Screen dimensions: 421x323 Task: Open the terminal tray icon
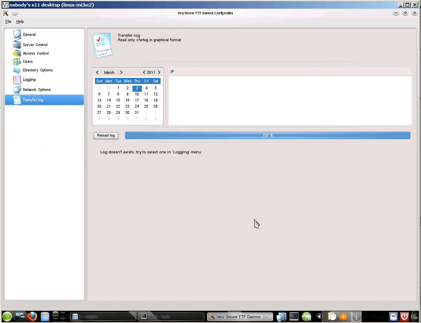coord(294,316)
